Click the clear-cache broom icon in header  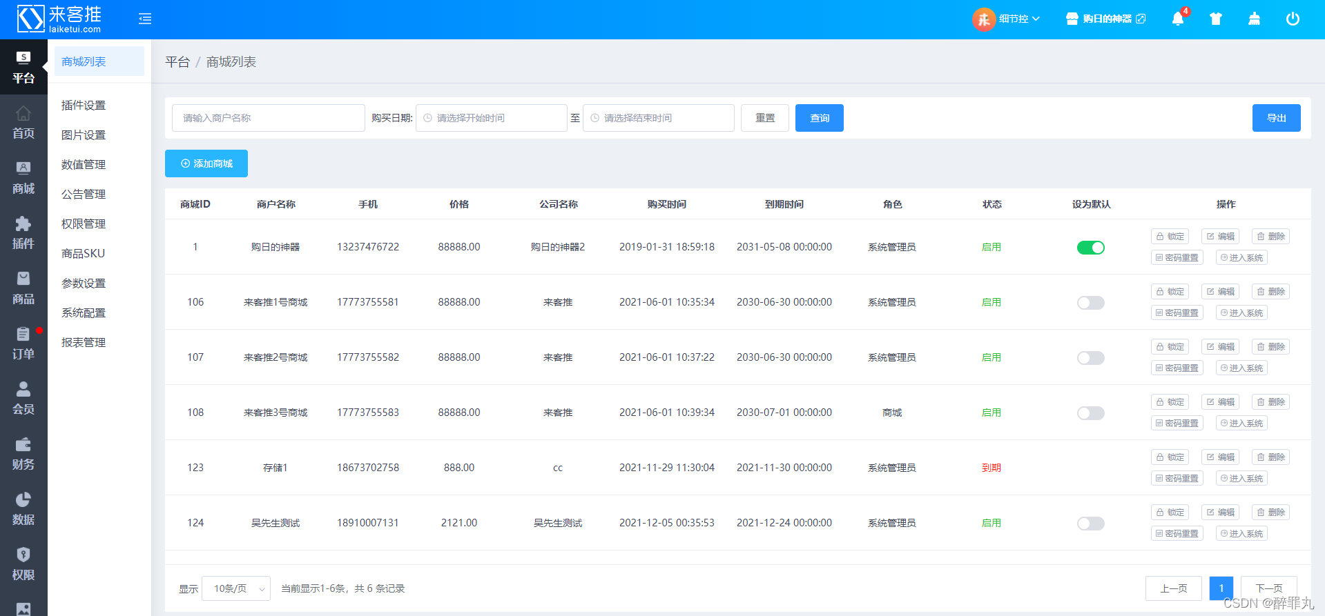[x=1254, y=19]
